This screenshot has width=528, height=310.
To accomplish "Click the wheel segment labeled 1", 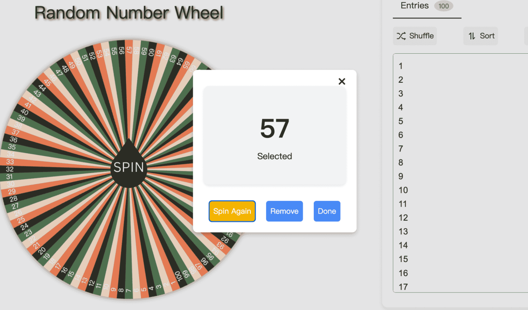I will click(x=173, y=282).
